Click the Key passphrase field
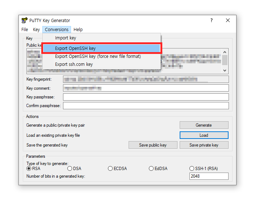The image size is (255, 199). click(x=146, y=97)
